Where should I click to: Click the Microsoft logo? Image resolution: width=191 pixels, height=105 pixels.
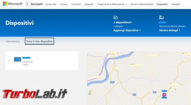(13, 4)
